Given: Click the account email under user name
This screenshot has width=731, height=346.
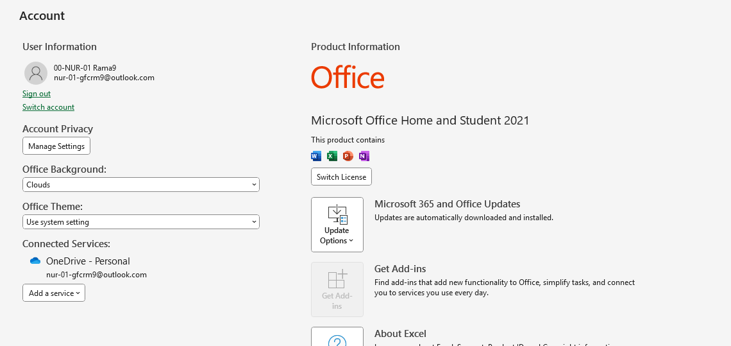Looking at the screenshot, I should pos(104,78).
